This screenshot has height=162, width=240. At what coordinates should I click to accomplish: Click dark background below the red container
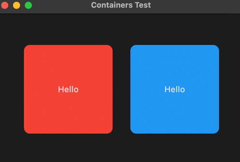(68, 148)
